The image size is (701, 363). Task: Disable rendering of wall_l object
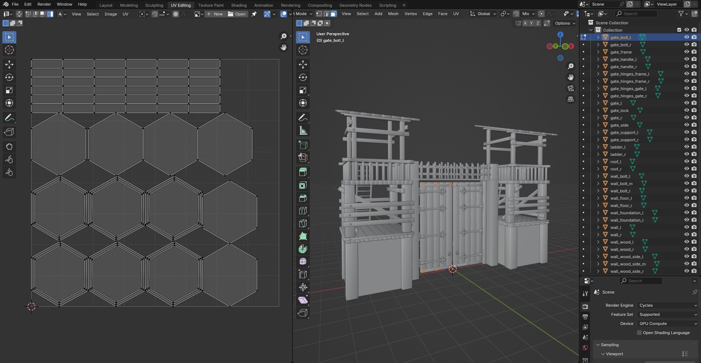tap(694, 227)
